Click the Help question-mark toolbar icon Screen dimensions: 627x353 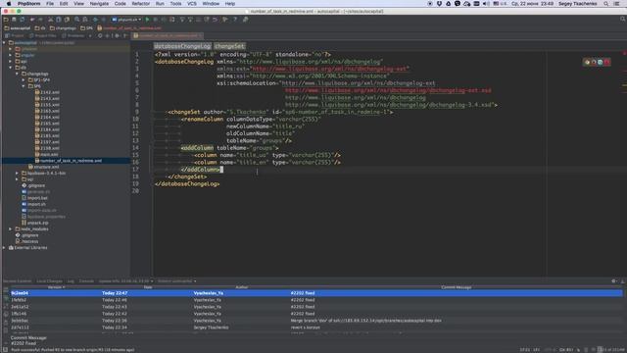(235, 20)
